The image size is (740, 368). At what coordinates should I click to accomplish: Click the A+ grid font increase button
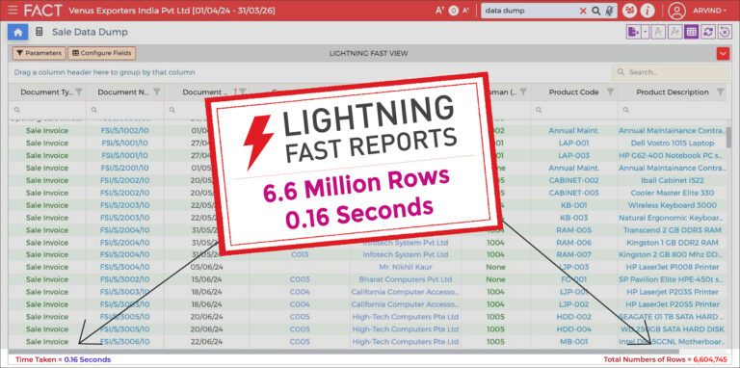[x=674, y=32]
